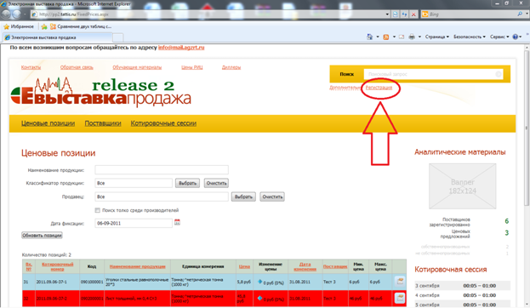Click the info@mail.agzrt.ru email link
The height and width of the screenshot is (308, 530).
click(x=181, y=48)
